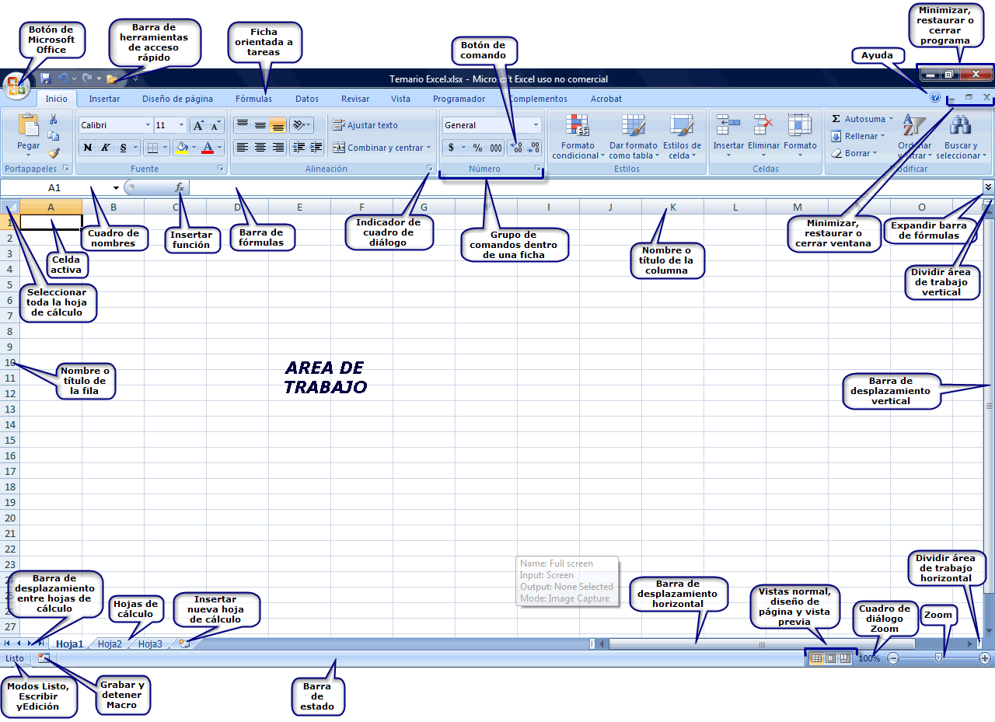Select the Hoja2 sheet tab

coord(109,644)
